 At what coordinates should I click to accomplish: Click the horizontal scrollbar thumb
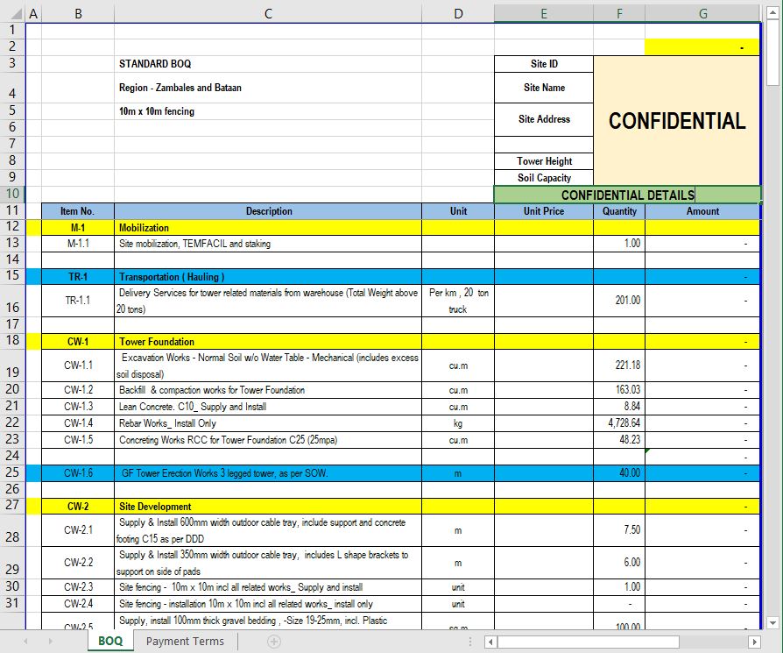click(x=589, y=642)
